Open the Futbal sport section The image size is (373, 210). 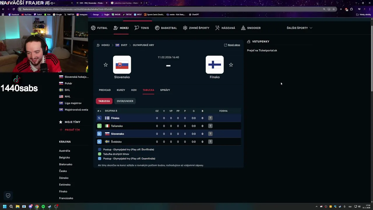pyautogui.click(x=99, y=28)
